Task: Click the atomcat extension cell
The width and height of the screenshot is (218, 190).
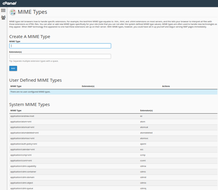Action: point(144,127)
